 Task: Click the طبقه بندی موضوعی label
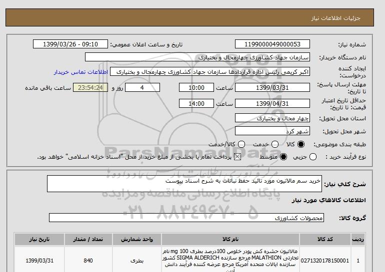pyautogui.click(x=340, y=144)
